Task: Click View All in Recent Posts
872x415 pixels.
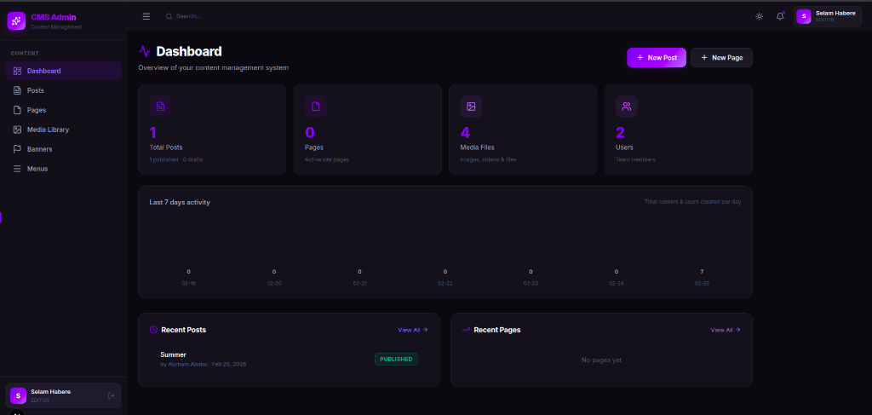Action: (413, 330)
